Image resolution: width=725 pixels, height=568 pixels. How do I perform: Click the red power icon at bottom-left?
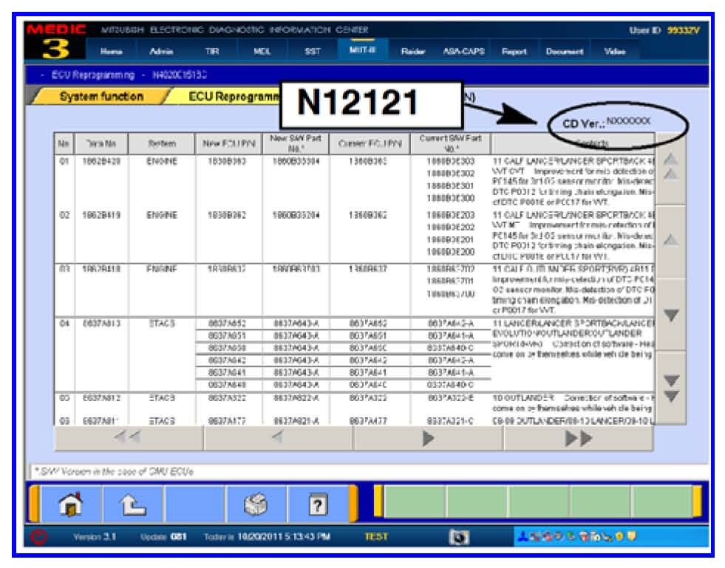36,537
